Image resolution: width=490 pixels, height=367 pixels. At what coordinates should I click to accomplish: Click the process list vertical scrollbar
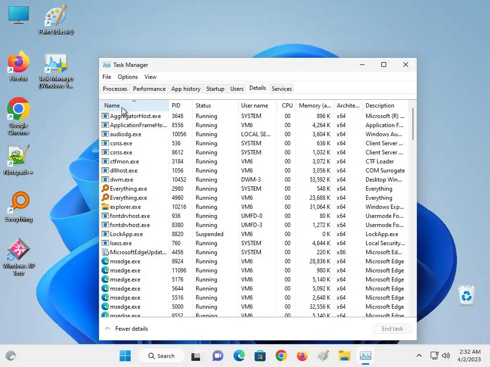tap(413, 124)
